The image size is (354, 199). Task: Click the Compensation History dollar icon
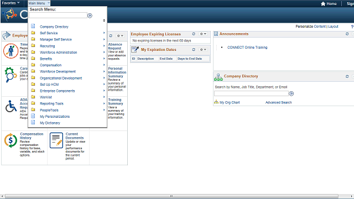[x=11, y=140]
